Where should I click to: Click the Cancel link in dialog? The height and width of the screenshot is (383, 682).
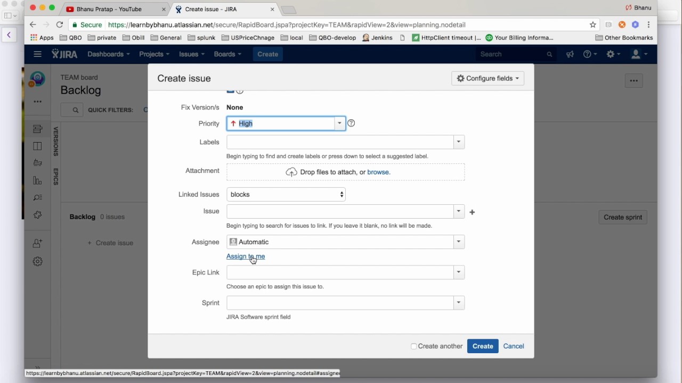[514, 346]
